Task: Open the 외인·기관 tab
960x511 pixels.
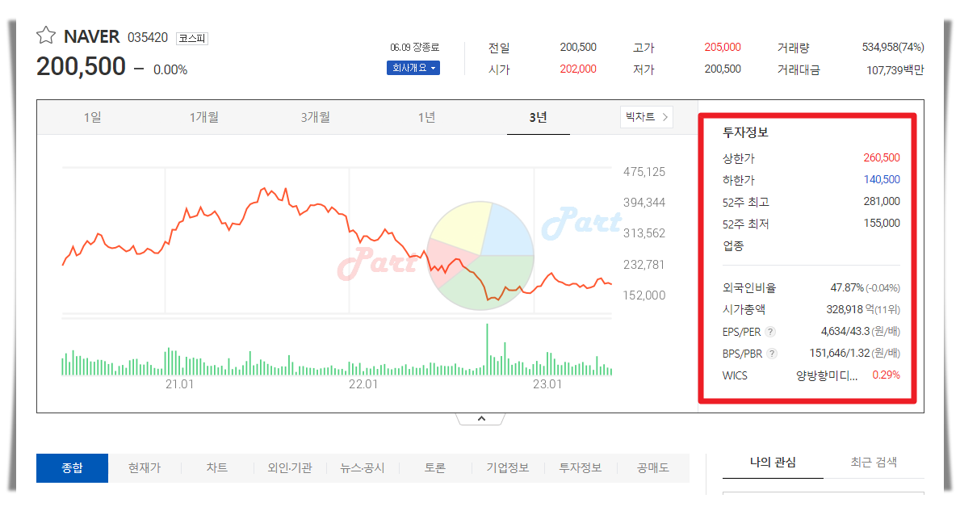Action: 290,468
